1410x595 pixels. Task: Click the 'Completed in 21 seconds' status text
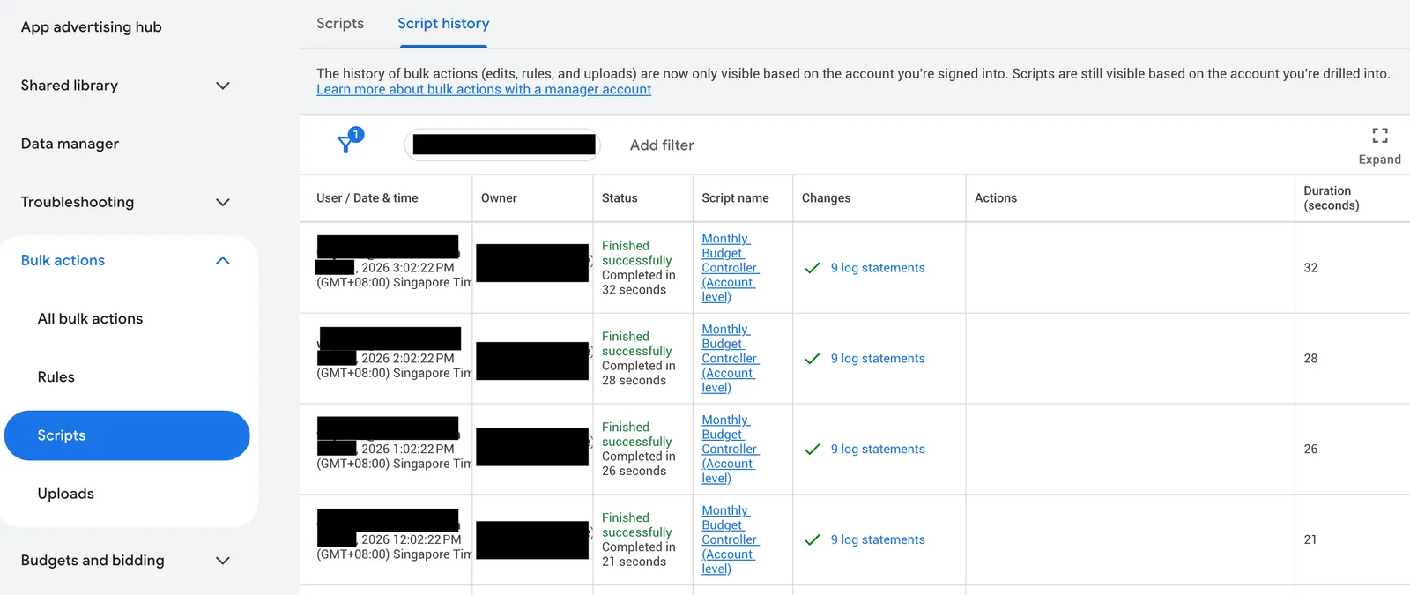point(639,555)
